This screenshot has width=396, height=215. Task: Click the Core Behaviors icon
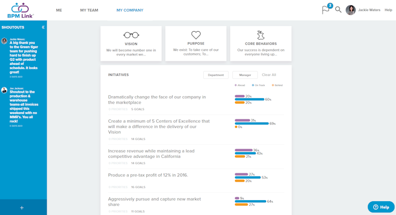tap(260, 35)
